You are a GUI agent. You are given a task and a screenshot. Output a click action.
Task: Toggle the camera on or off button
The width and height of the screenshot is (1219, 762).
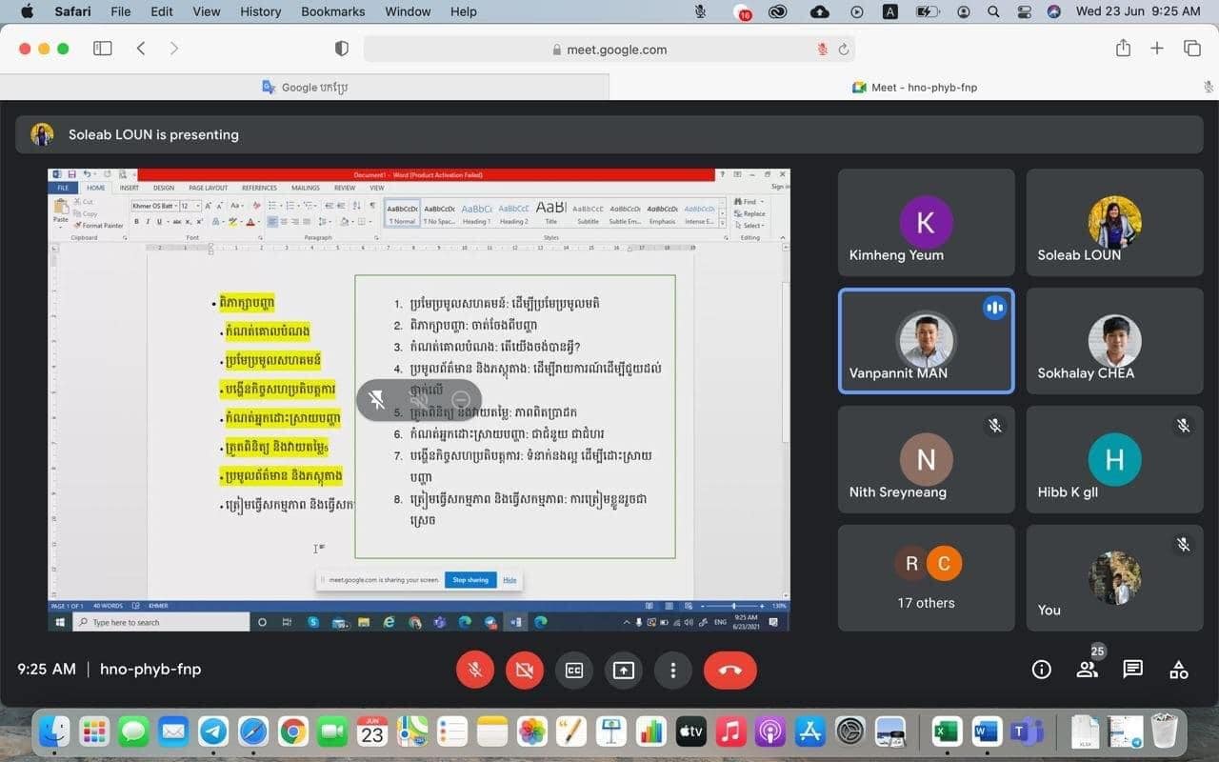coord(524,671)
